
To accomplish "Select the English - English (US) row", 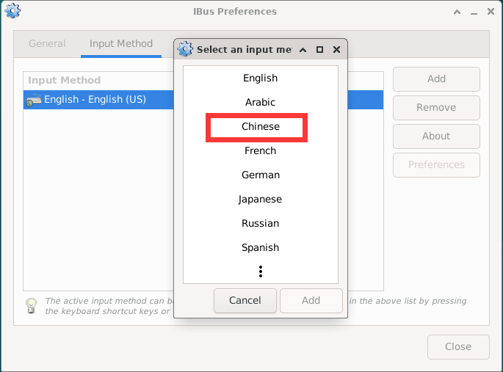I will (x=95, y=100).
